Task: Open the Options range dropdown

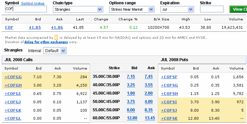Action: (132, 9)
